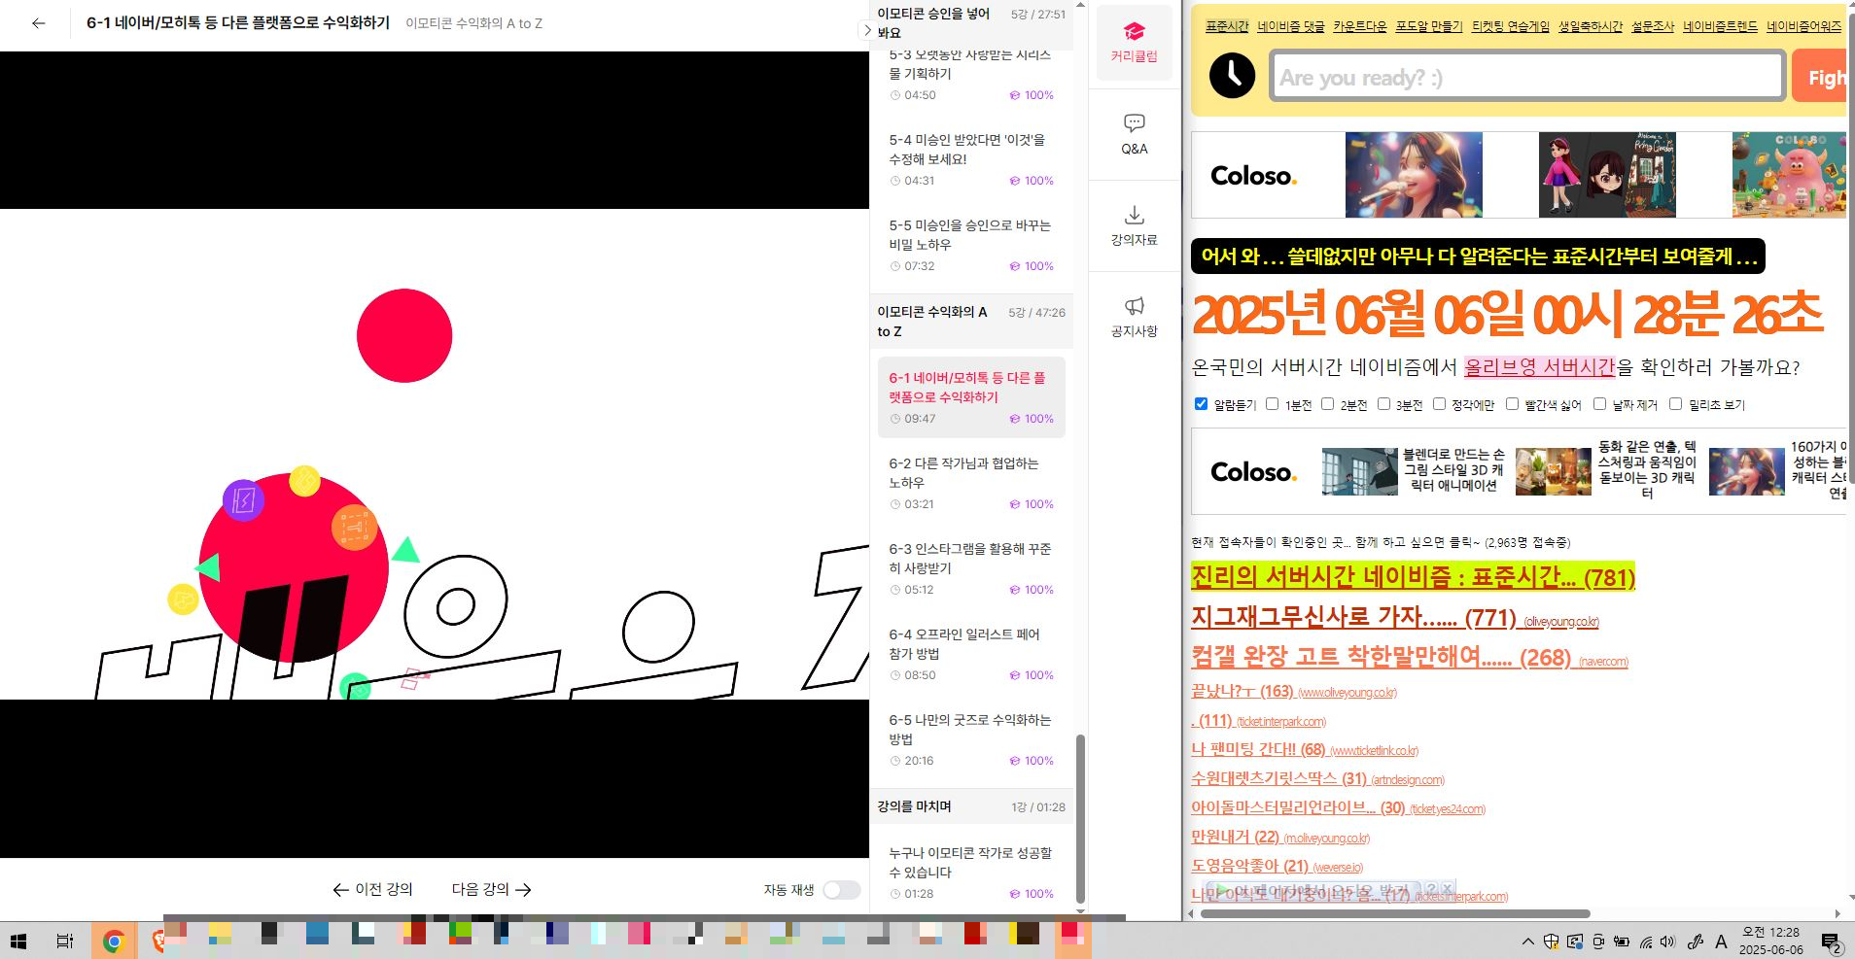Open the notification center with 2 alerts
This screenshot has height=959, width=1855.
(1832, 942)
